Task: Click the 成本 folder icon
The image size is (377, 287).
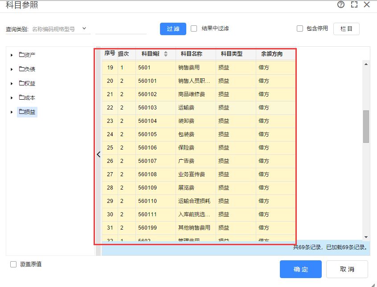Action: 22,97
